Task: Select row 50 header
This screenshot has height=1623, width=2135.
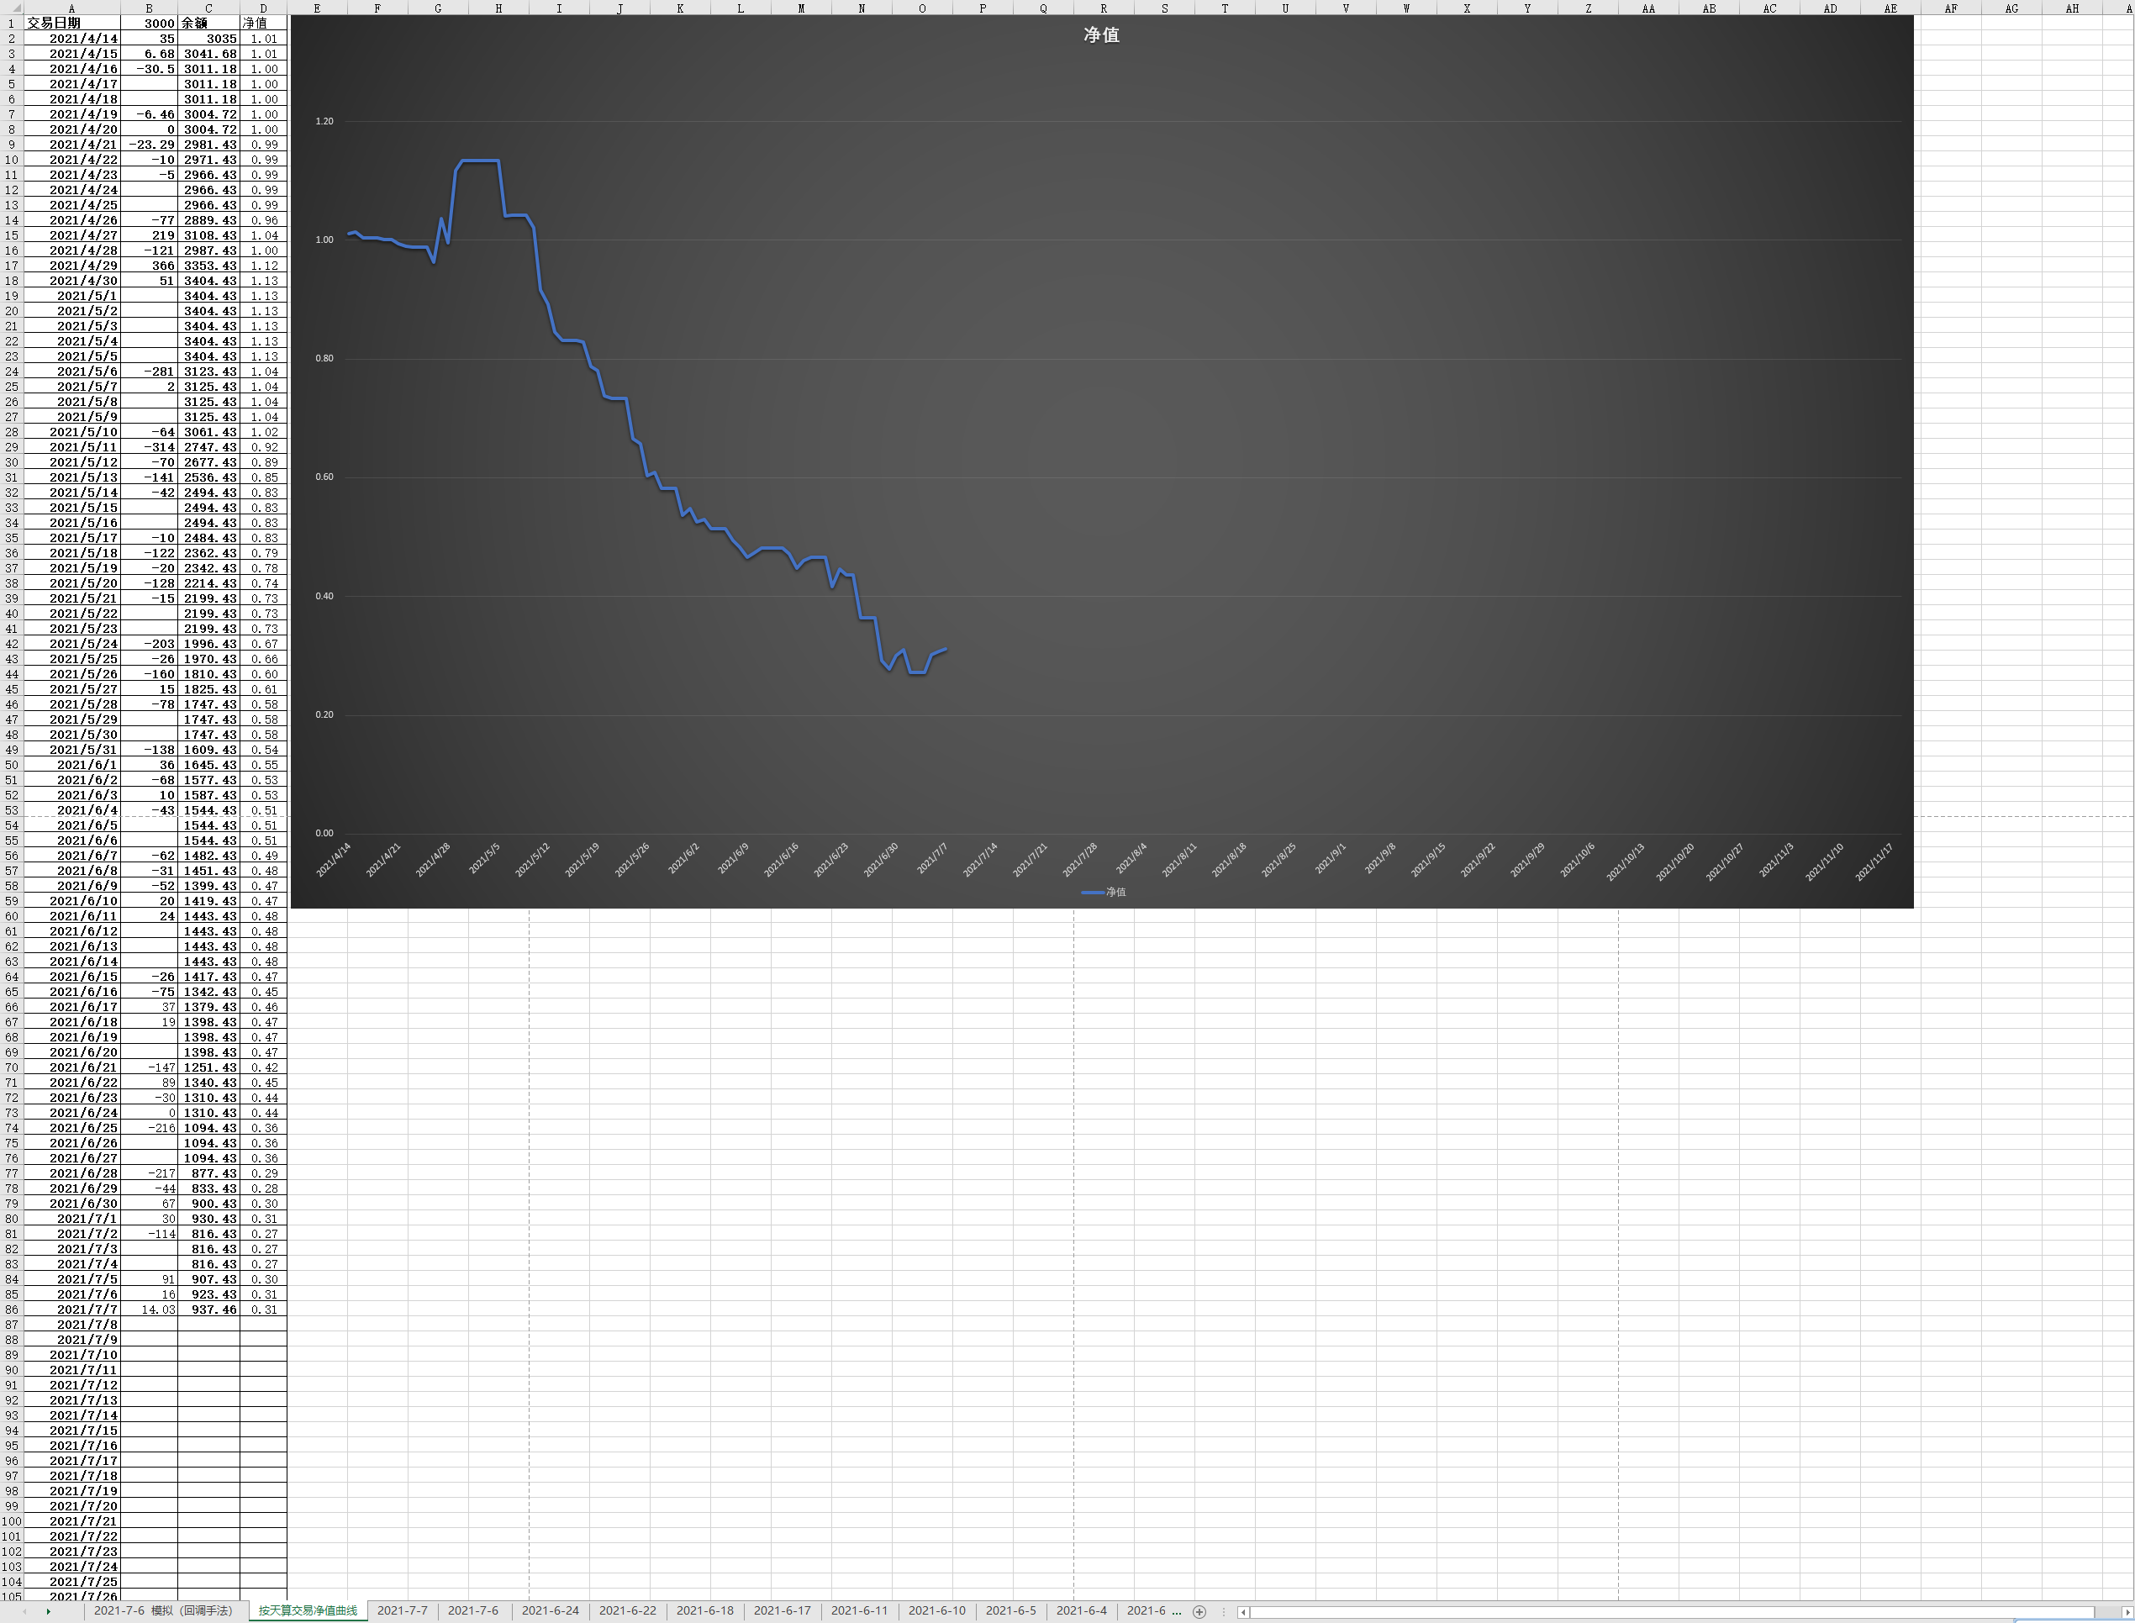Action: click(x=11, y=764)
